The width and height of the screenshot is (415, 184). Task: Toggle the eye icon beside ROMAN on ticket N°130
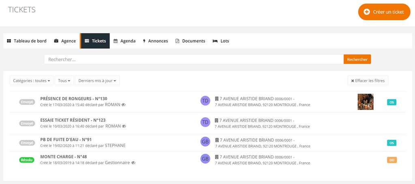124,105
